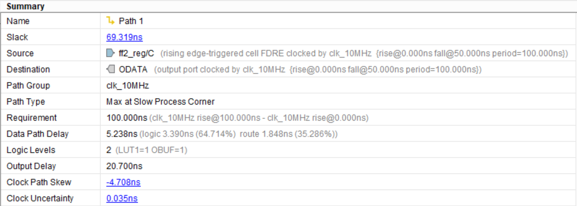Select the Slack row label
This screenshot has width=577, height=206.
click(x=17, y=37)
